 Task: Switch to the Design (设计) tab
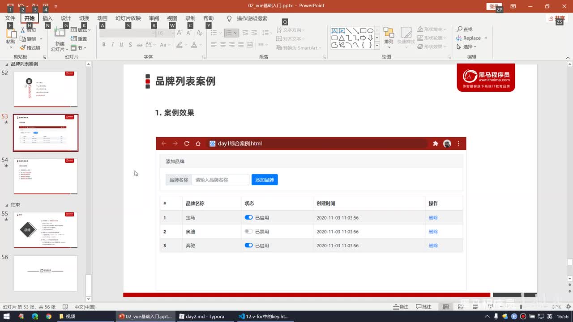click(66, 18)
